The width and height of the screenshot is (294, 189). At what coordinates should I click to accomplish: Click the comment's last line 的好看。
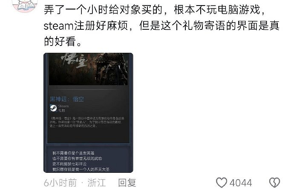pyautogui.click(x=63, y=41)
